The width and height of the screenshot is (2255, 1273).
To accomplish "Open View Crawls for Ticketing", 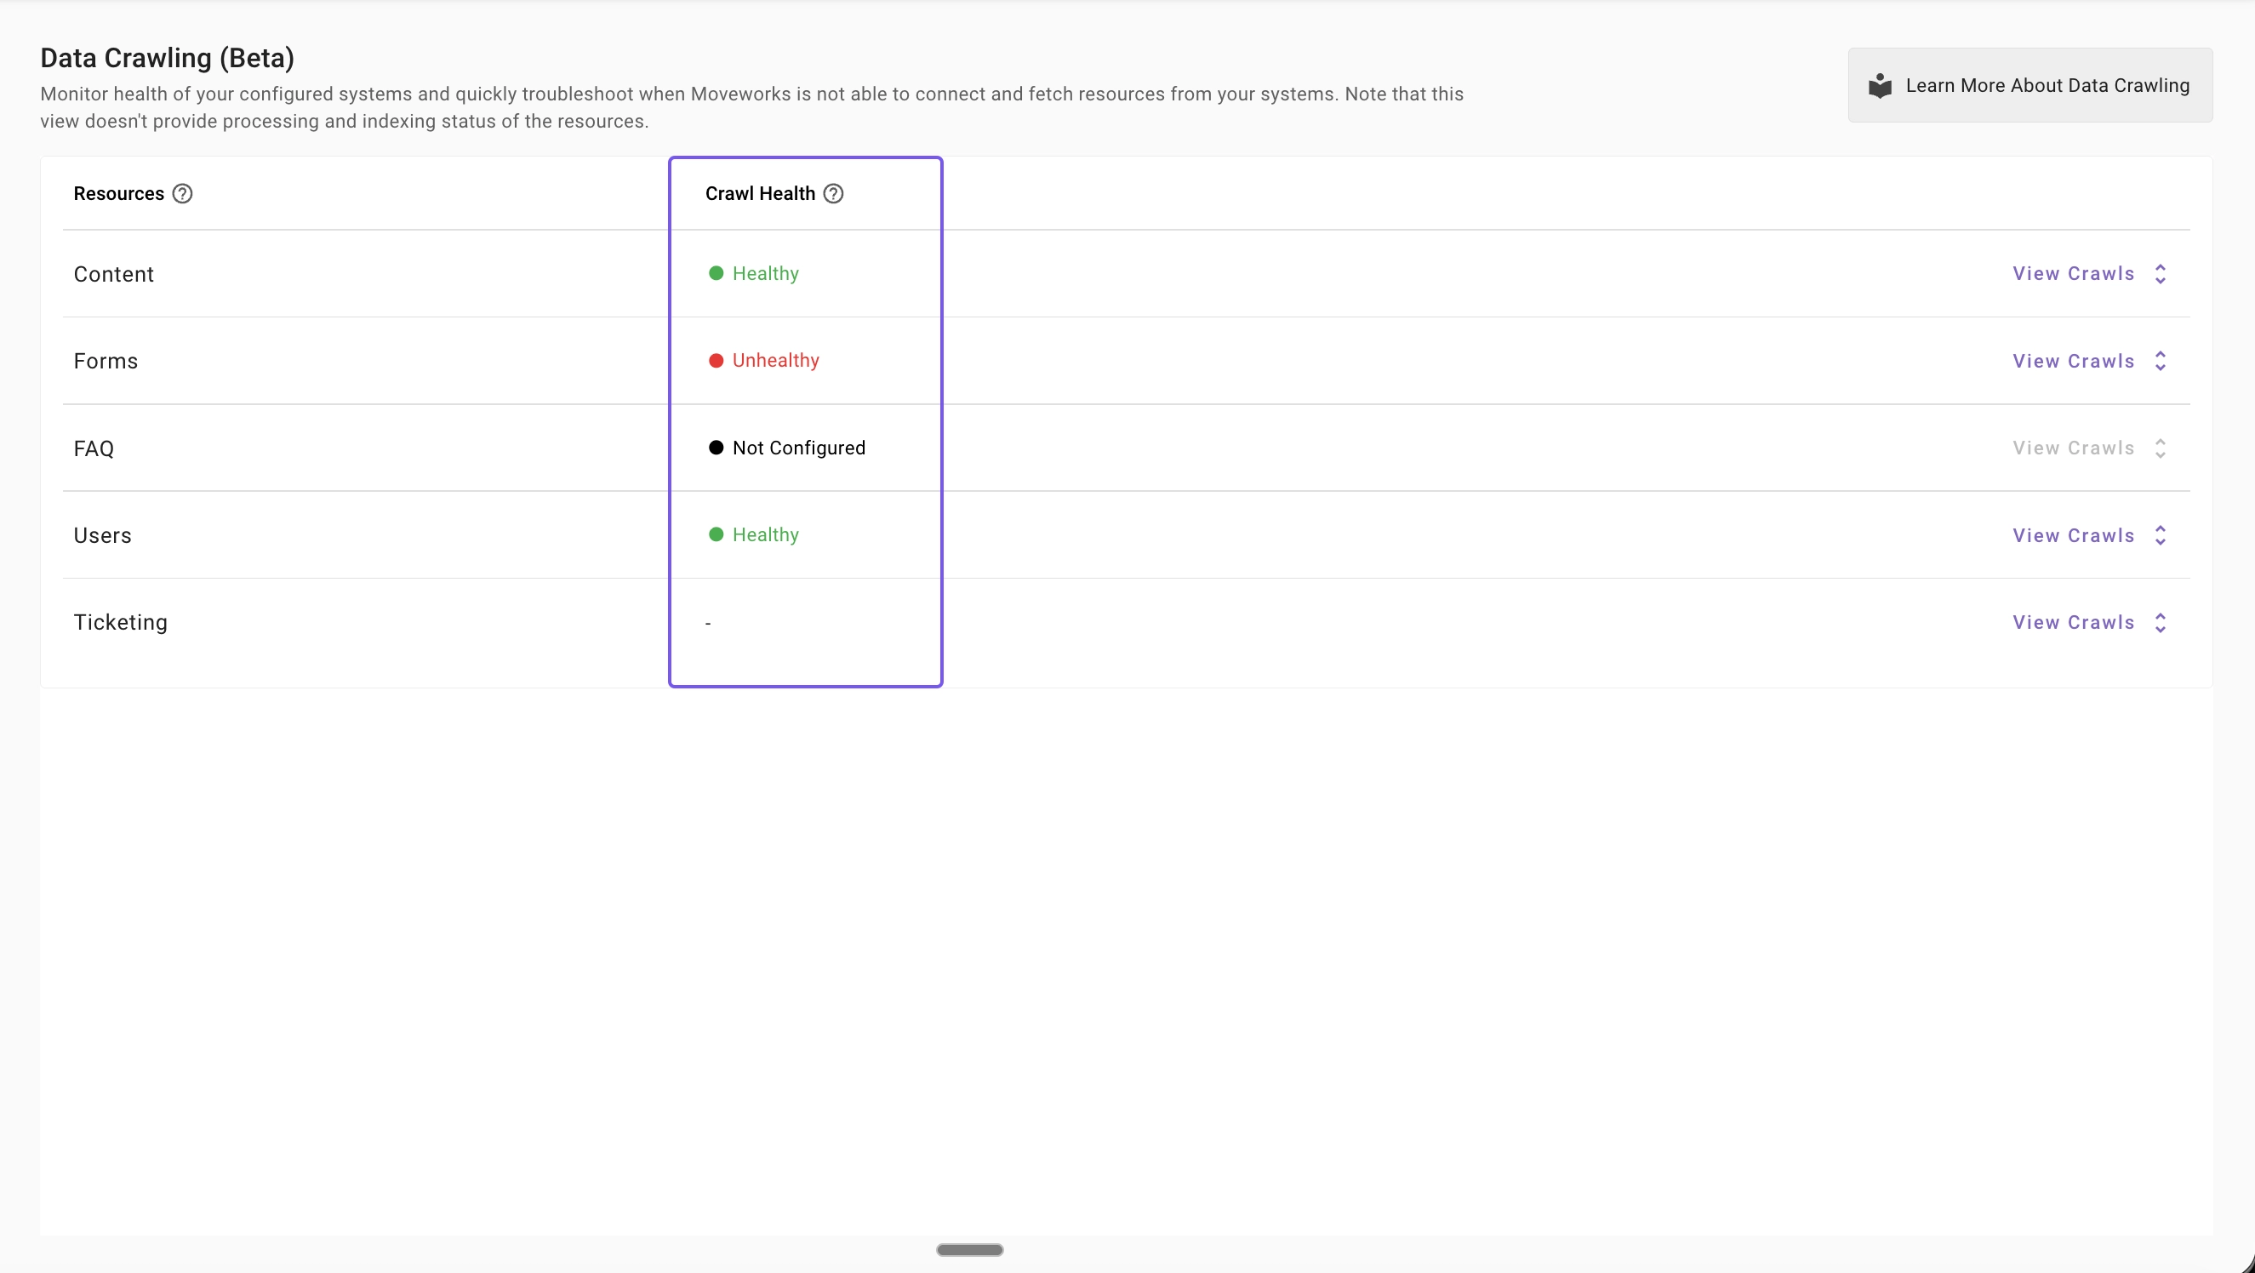I will pyautogui.click(x=2073, y=623).
